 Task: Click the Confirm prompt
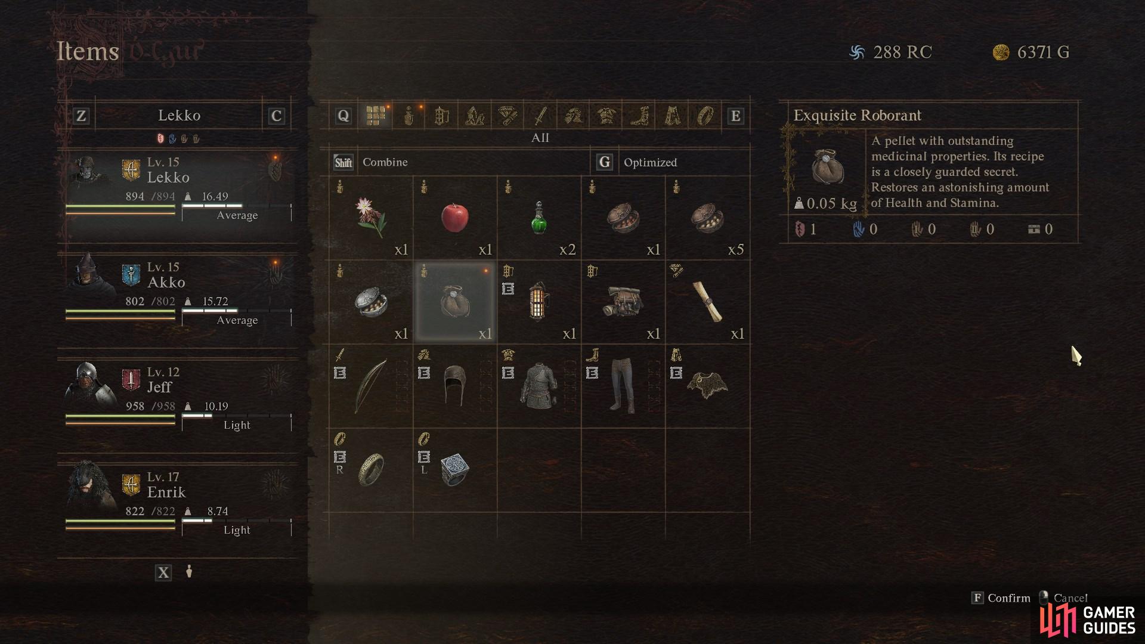click(x=1001, y=597)
